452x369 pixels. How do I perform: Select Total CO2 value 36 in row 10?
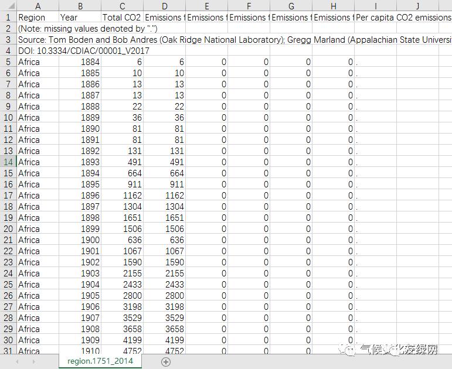pos(122,118)
